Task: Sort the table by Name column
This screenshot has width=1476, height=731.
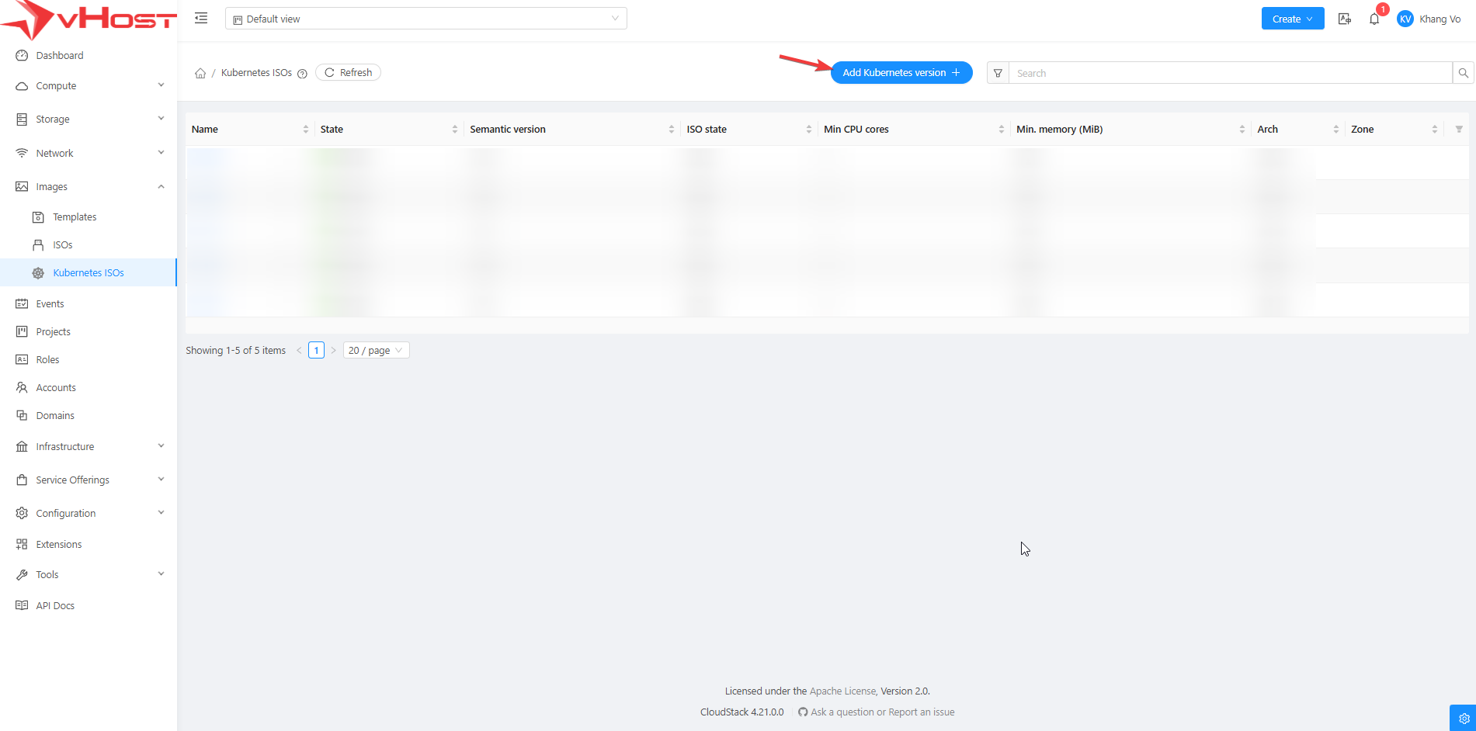Action: (x=305, y=130)
